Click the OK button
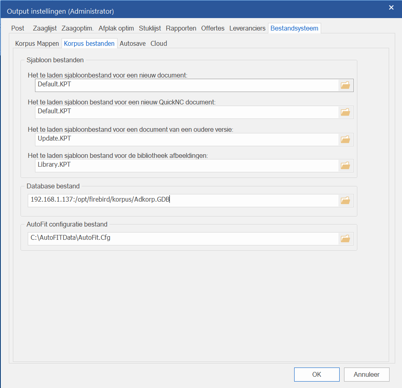The image size is (402, 388). click(317, 374)
